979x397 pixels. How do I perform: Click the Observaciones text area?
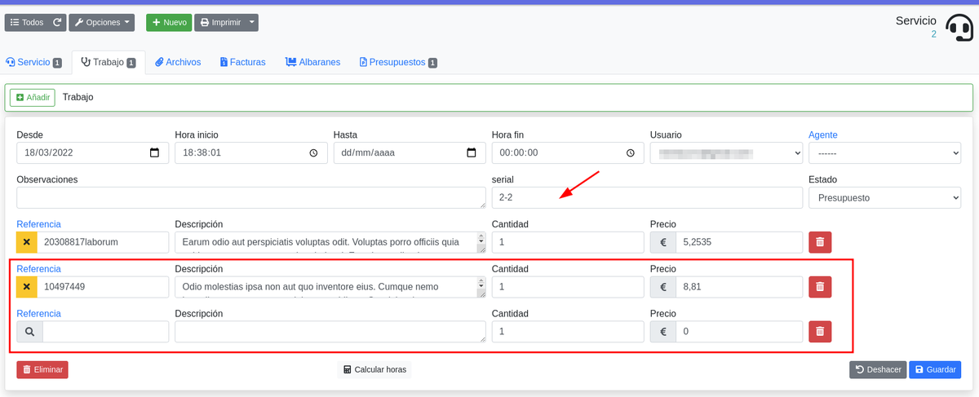(x=251, y=197)
